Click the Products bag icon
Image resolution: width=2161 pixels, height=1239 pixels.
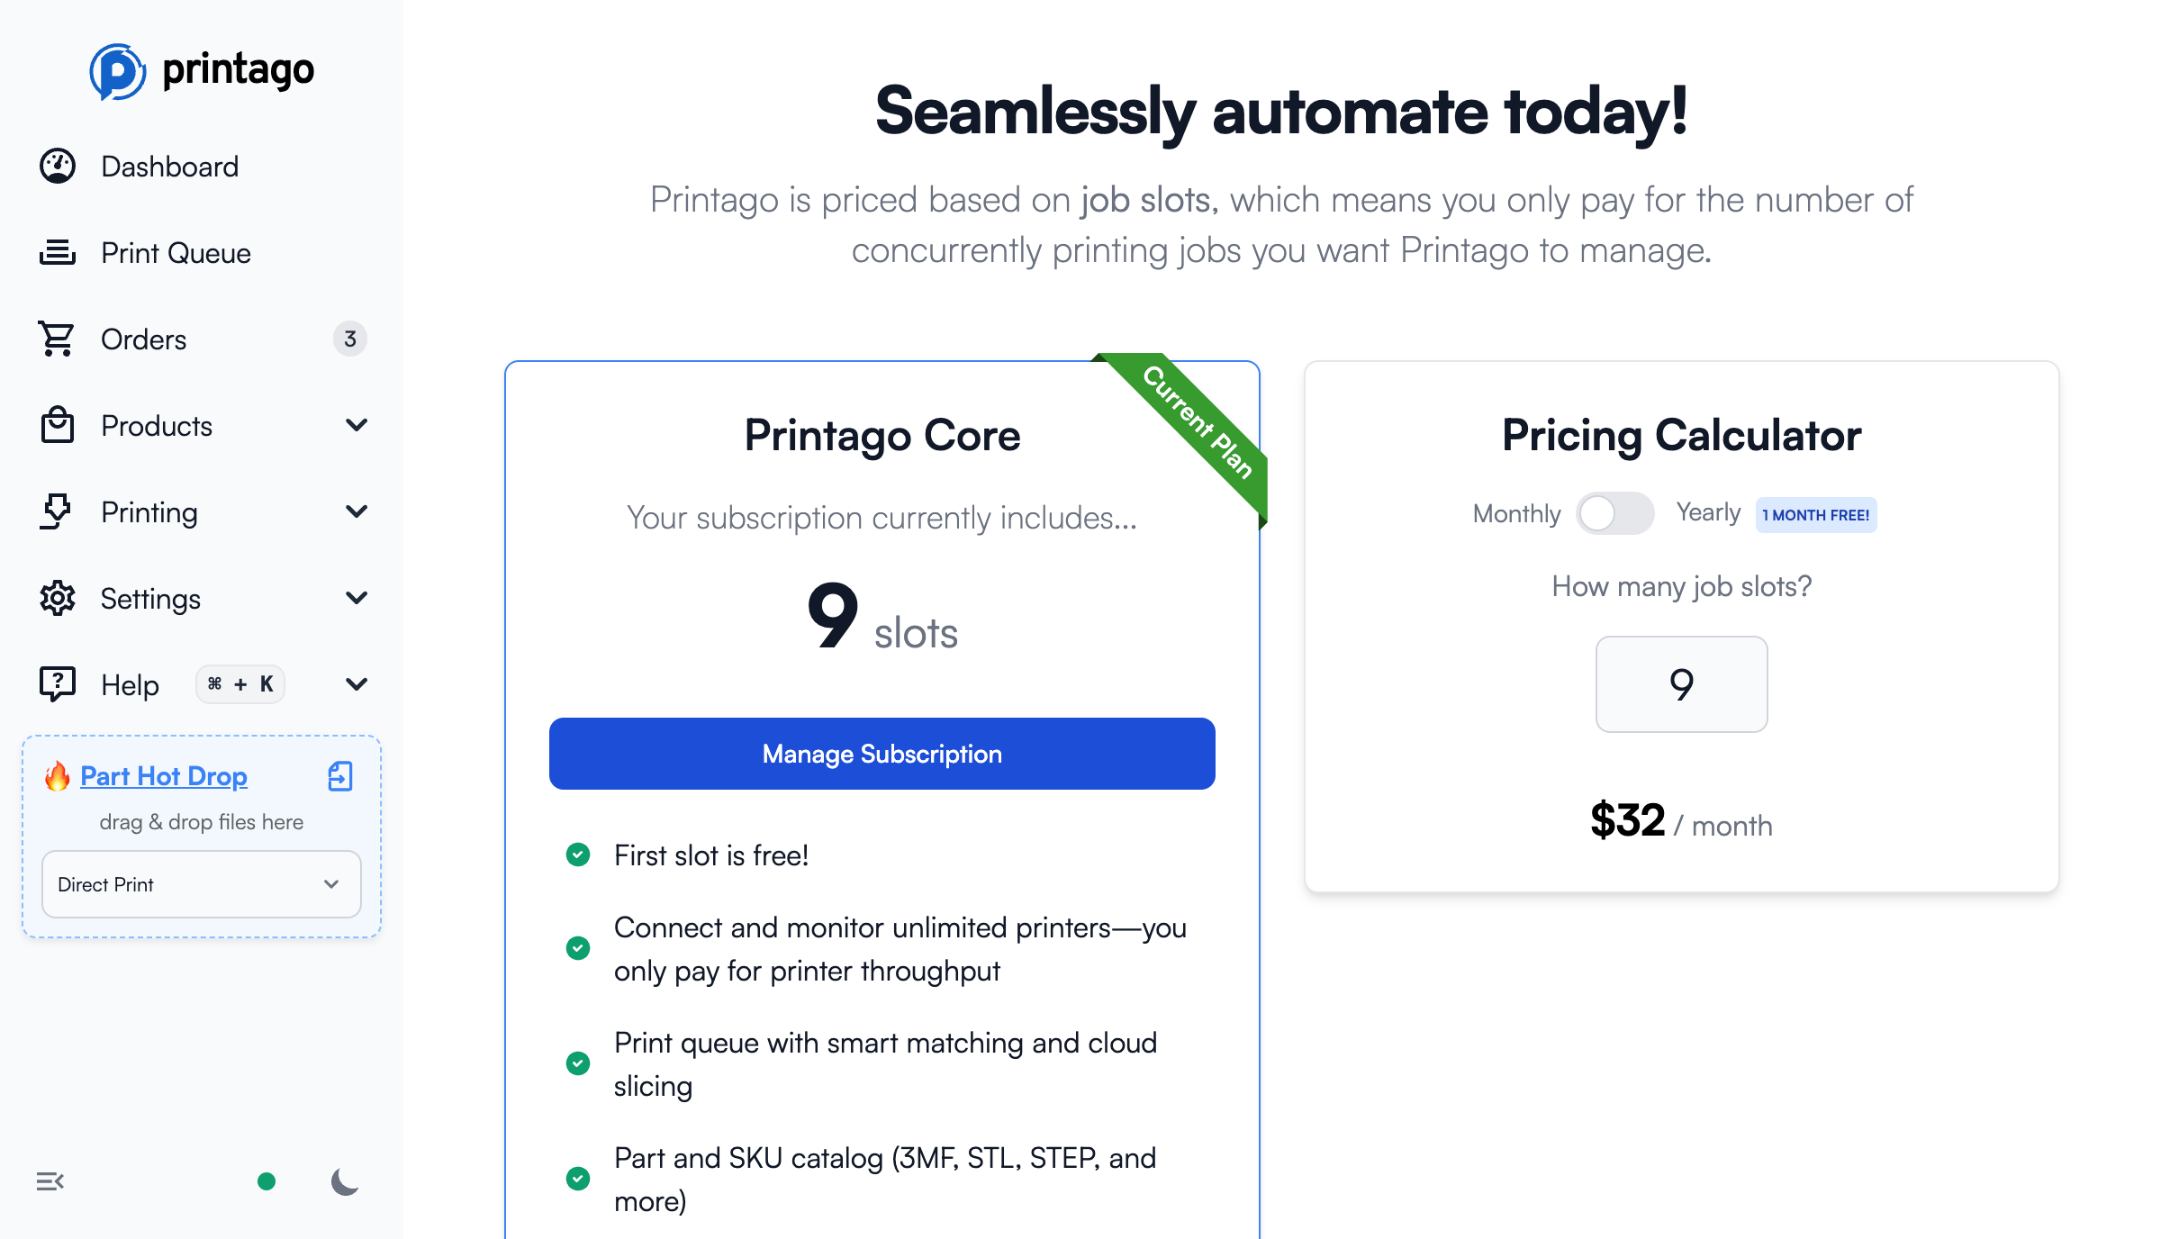tap(56, 425)
